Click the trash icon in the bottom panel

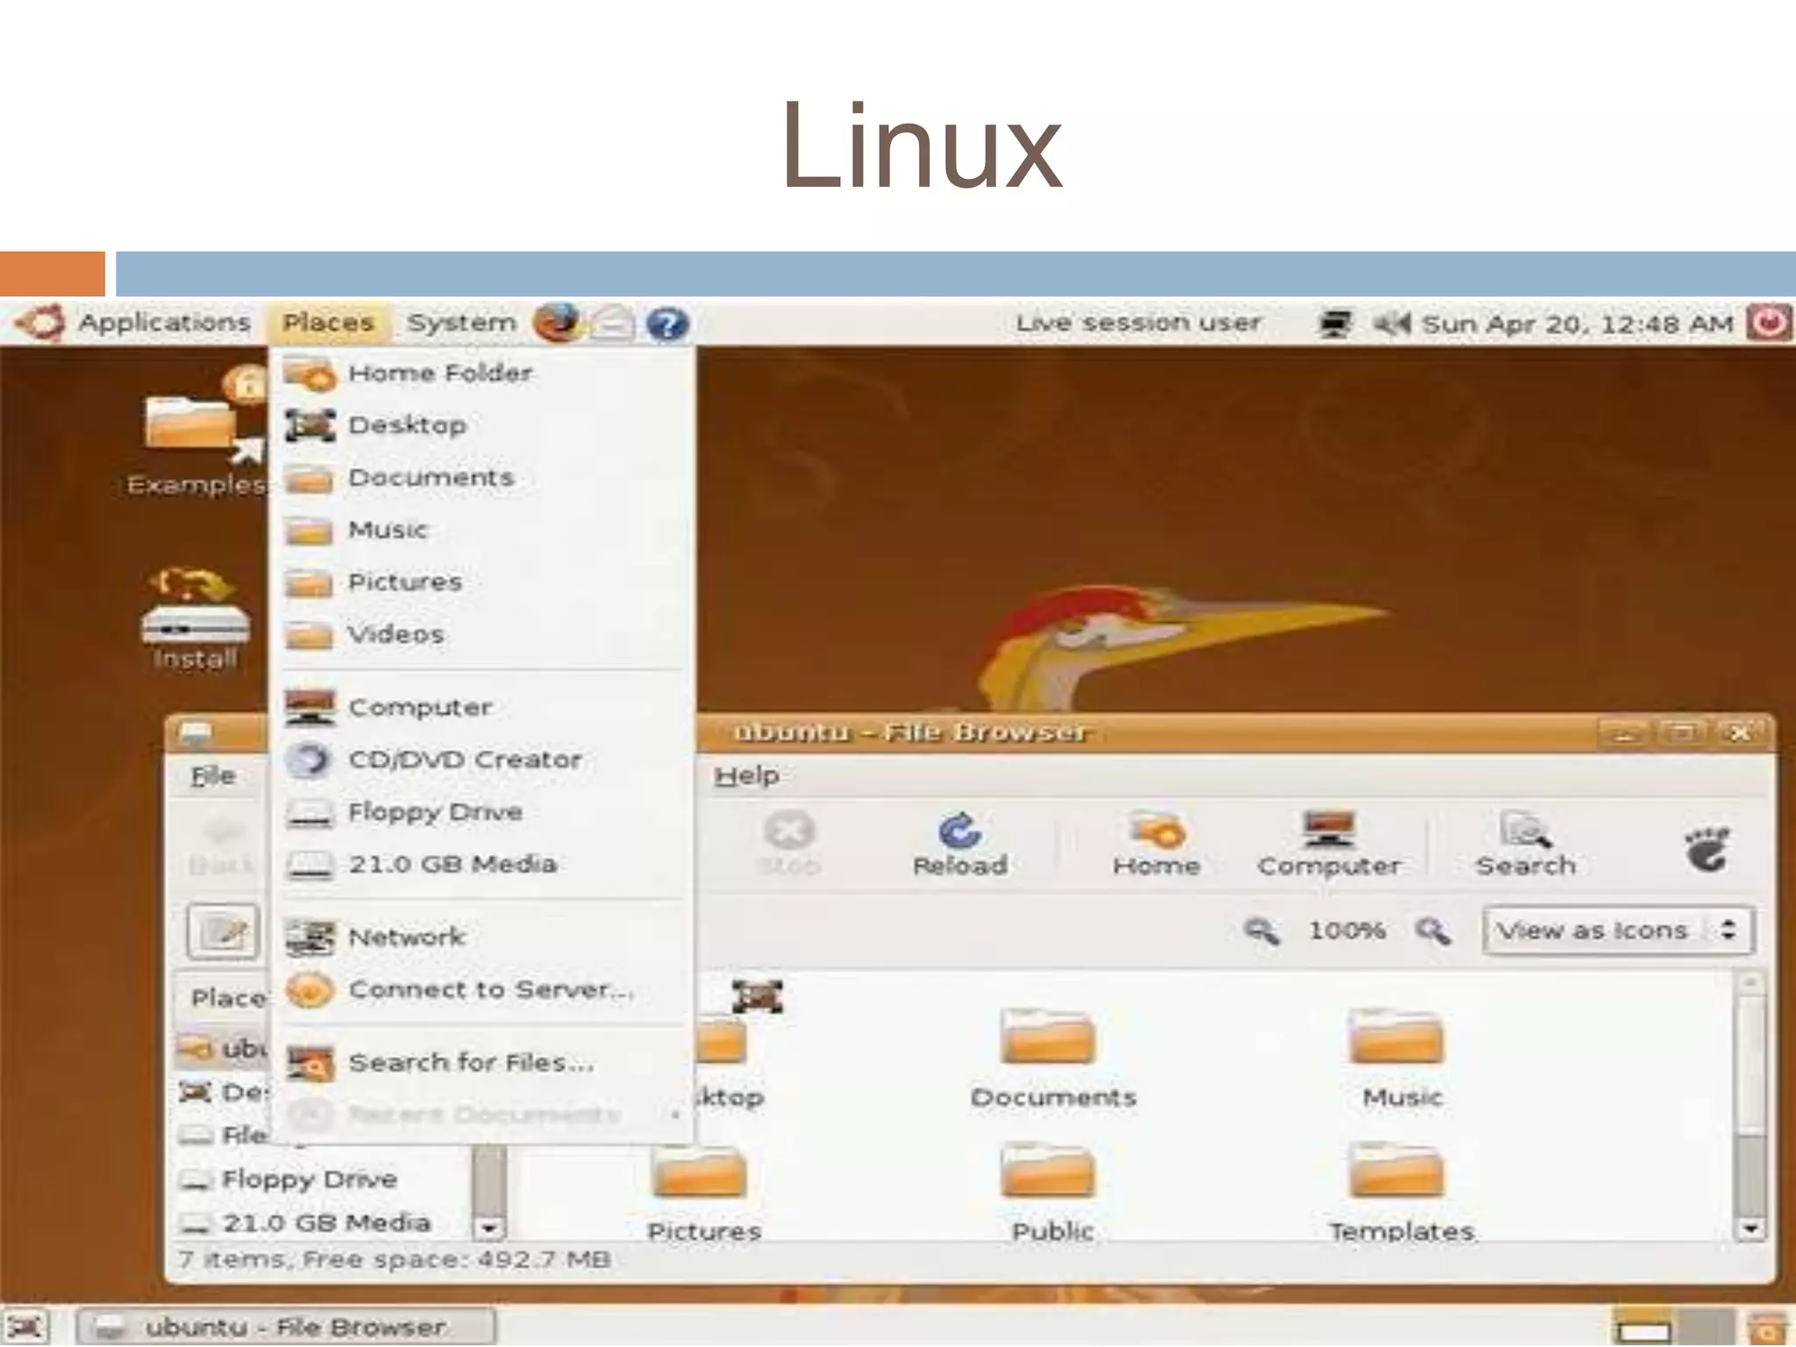click(x=1766, y=1328)
